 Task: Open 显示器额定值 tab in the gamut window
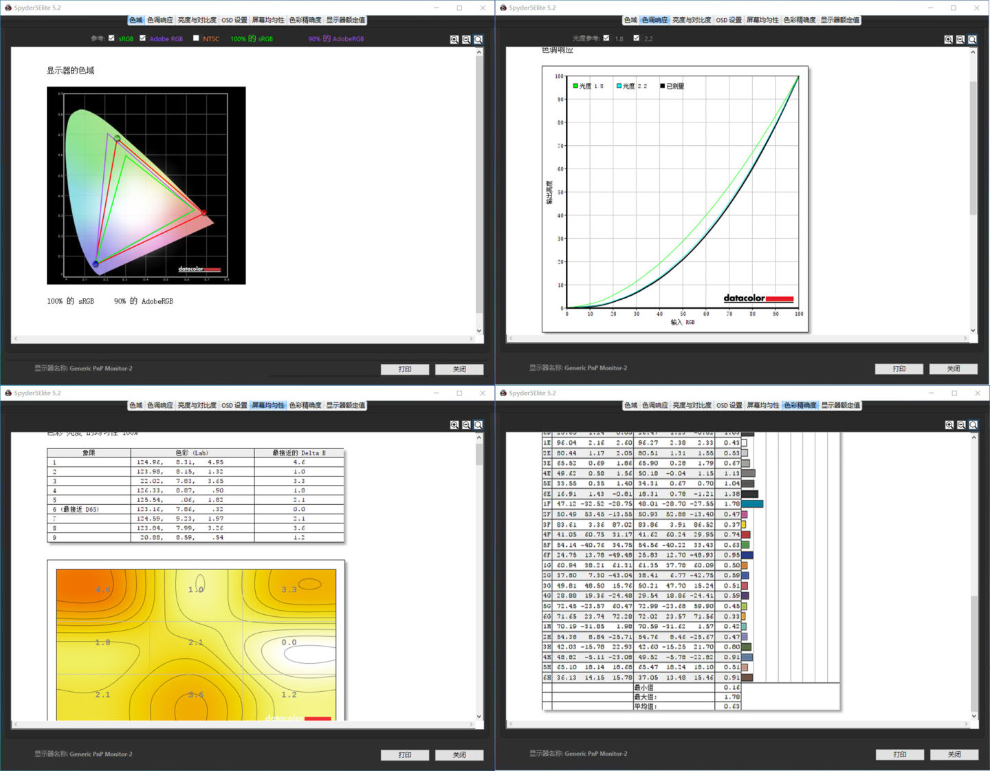tap(346, 20)
